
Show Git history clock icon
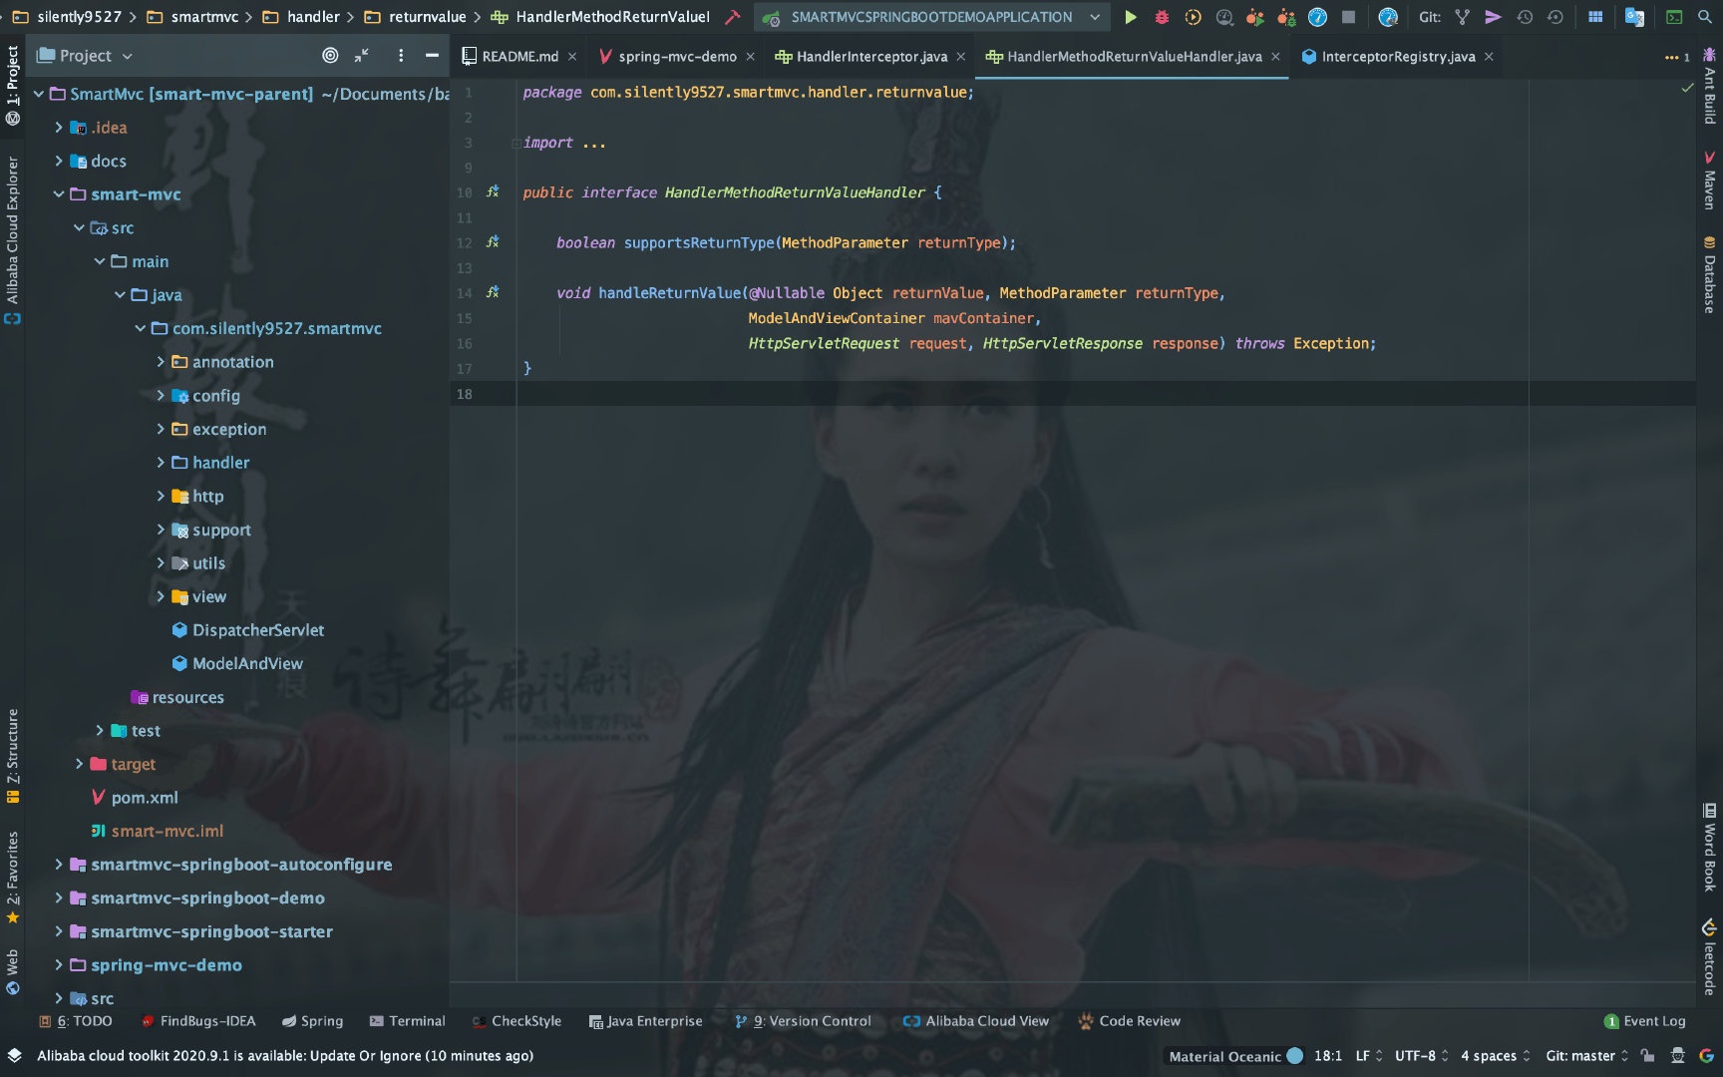1525,17
